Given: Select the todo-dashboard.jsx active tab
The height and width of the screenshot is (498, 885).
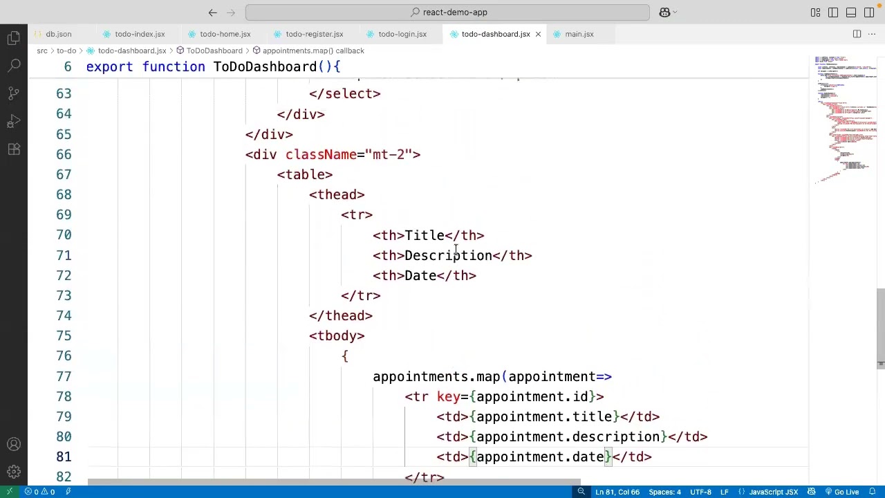Looking at the screenshot, I should 496,34.
